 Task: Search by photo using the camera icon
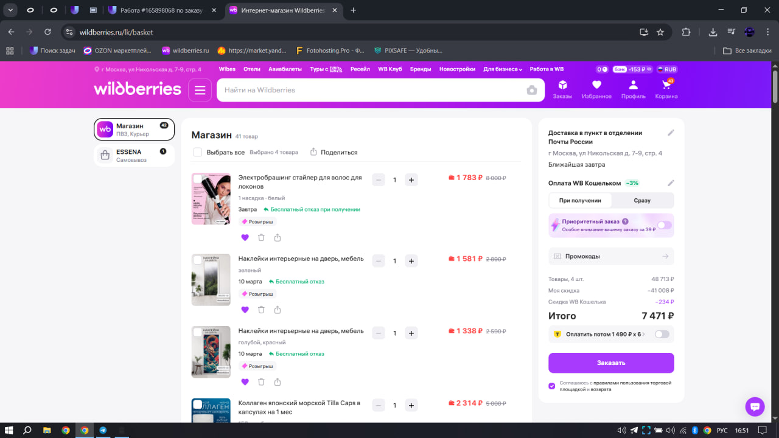click(532, 90)
